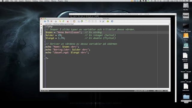The height and width of the screenshot is (108, 192).
Task: Open the buffer switcher showing test3.php path
Action: coord(106,24)
